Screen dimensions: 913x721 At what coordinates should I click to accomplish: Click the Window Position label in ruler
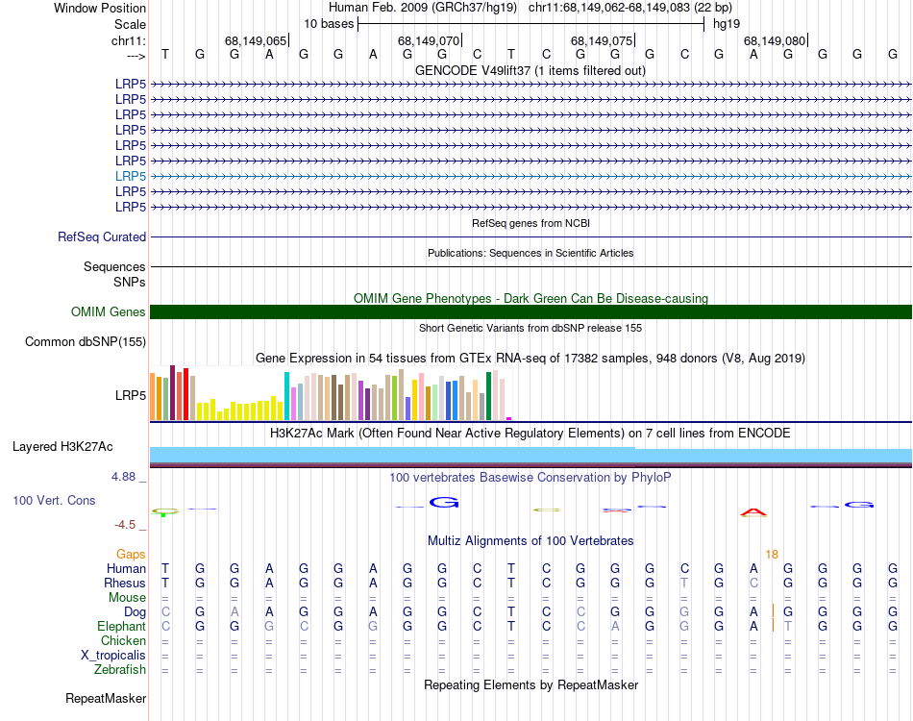[x=100, y=8]
